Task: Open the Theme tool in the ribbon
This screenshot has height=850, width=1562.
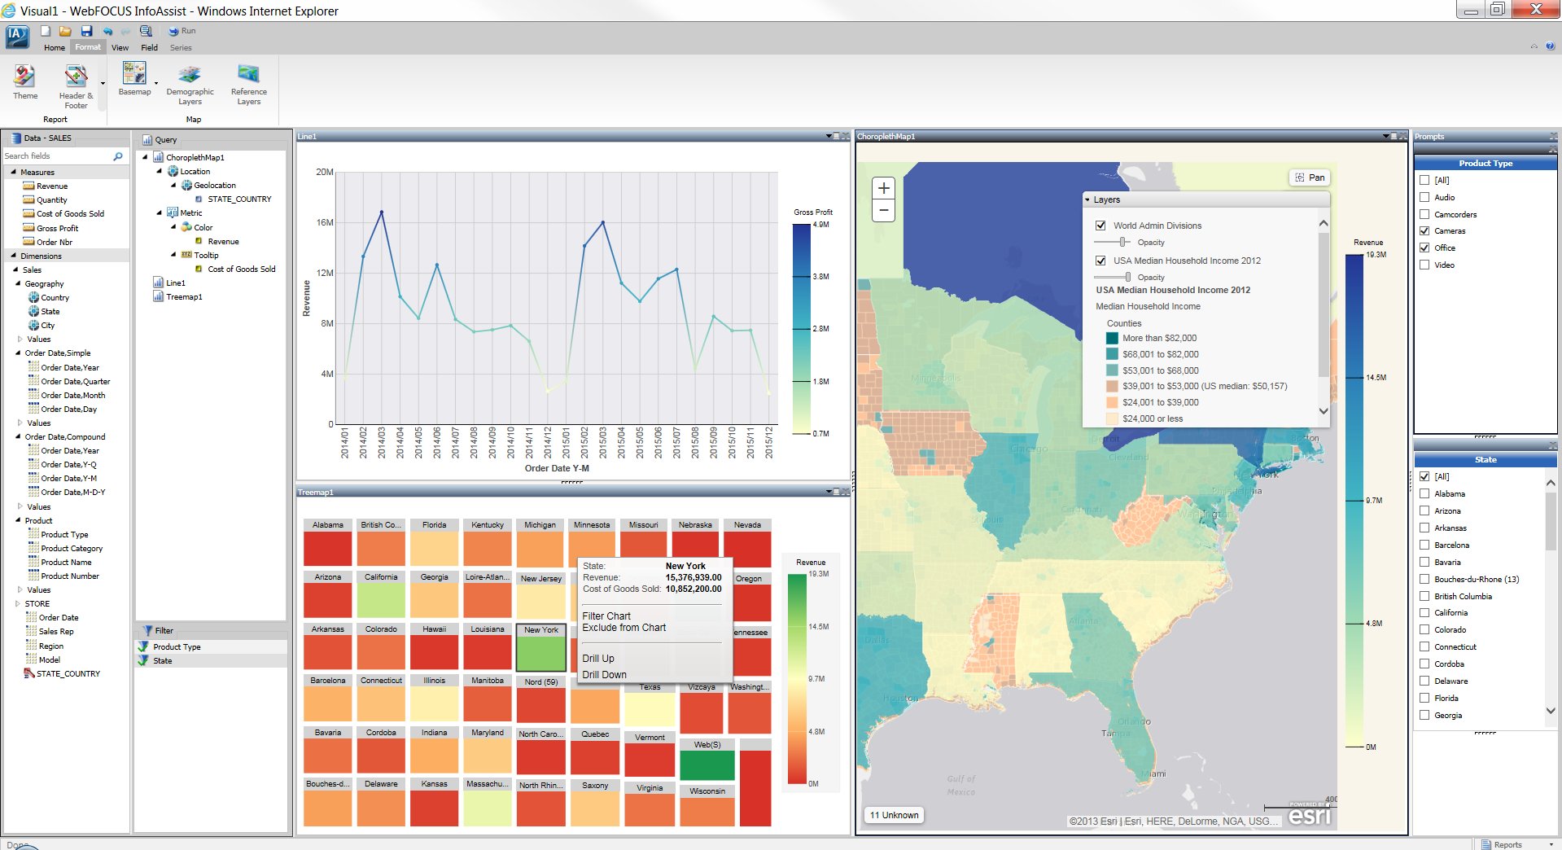Action: pos(24,78)
